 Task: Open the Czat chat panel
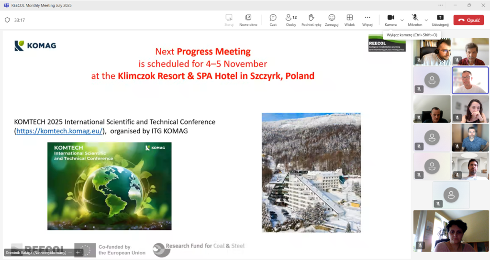[x=273, y=20]
